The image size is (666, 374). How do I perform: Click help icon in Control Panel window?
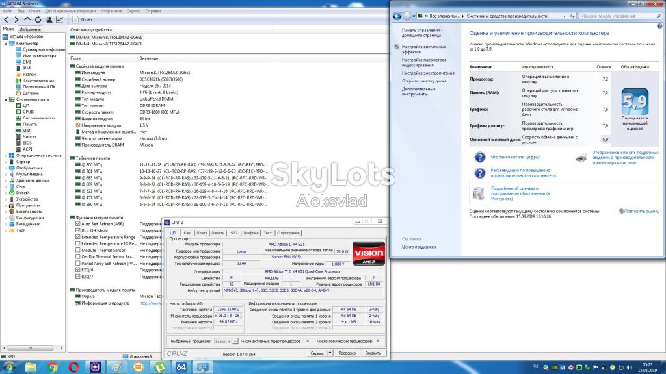point(659,26)
